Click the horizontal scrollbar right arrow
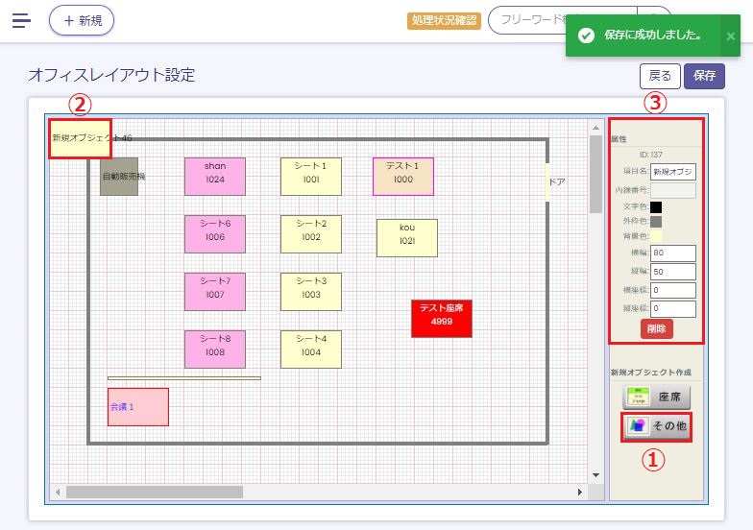Viewport: 753px width, 530px height. click(580, 492)
